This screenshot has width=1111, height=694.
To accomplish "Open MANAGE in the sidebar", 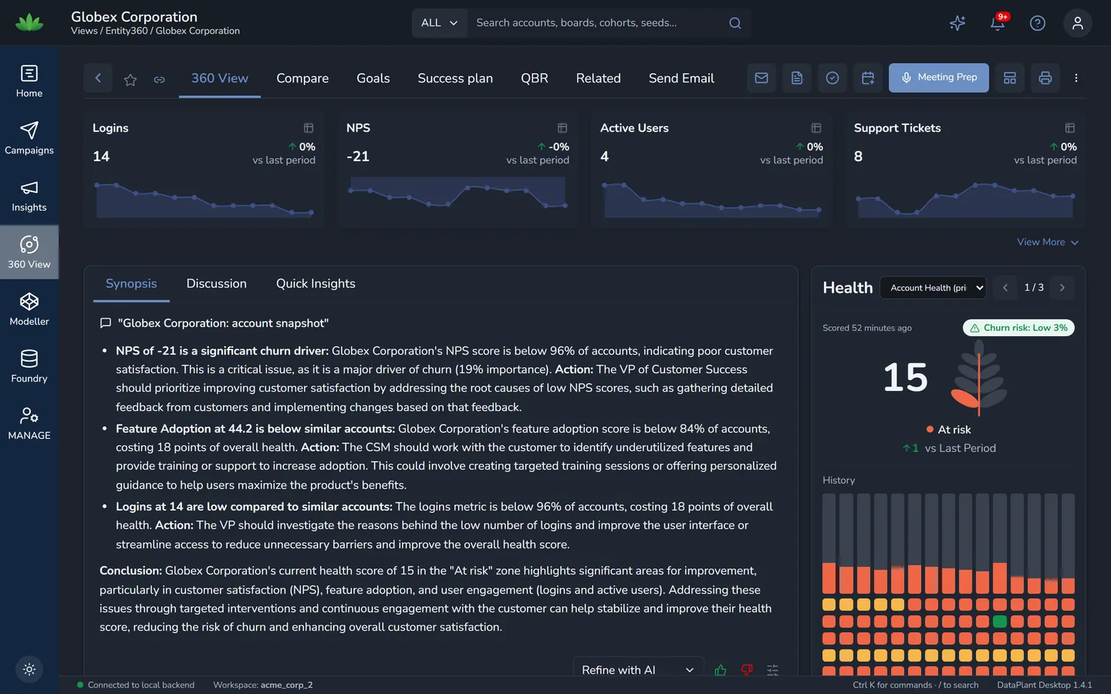I will pyautogui.click(x=29, y=424).
